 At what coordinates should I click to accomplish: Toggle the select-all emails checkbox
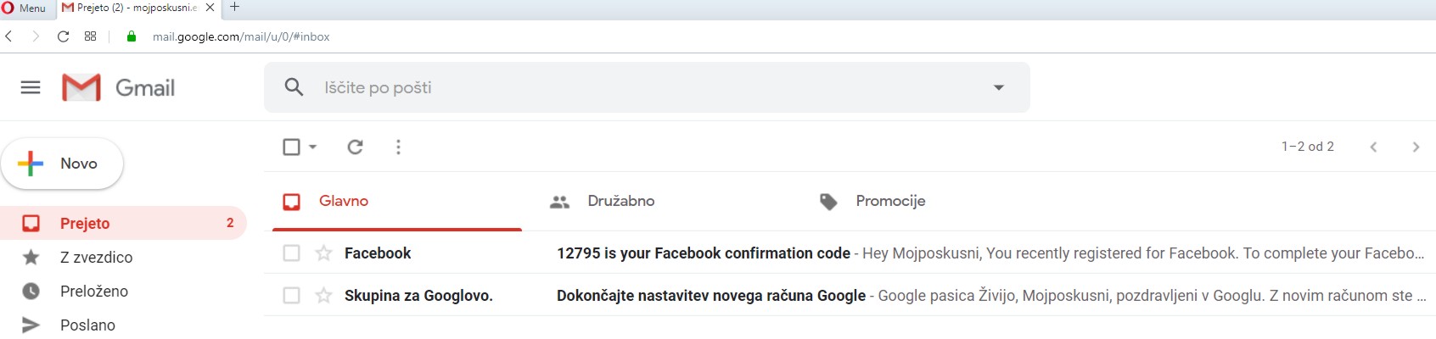point(291,147)
